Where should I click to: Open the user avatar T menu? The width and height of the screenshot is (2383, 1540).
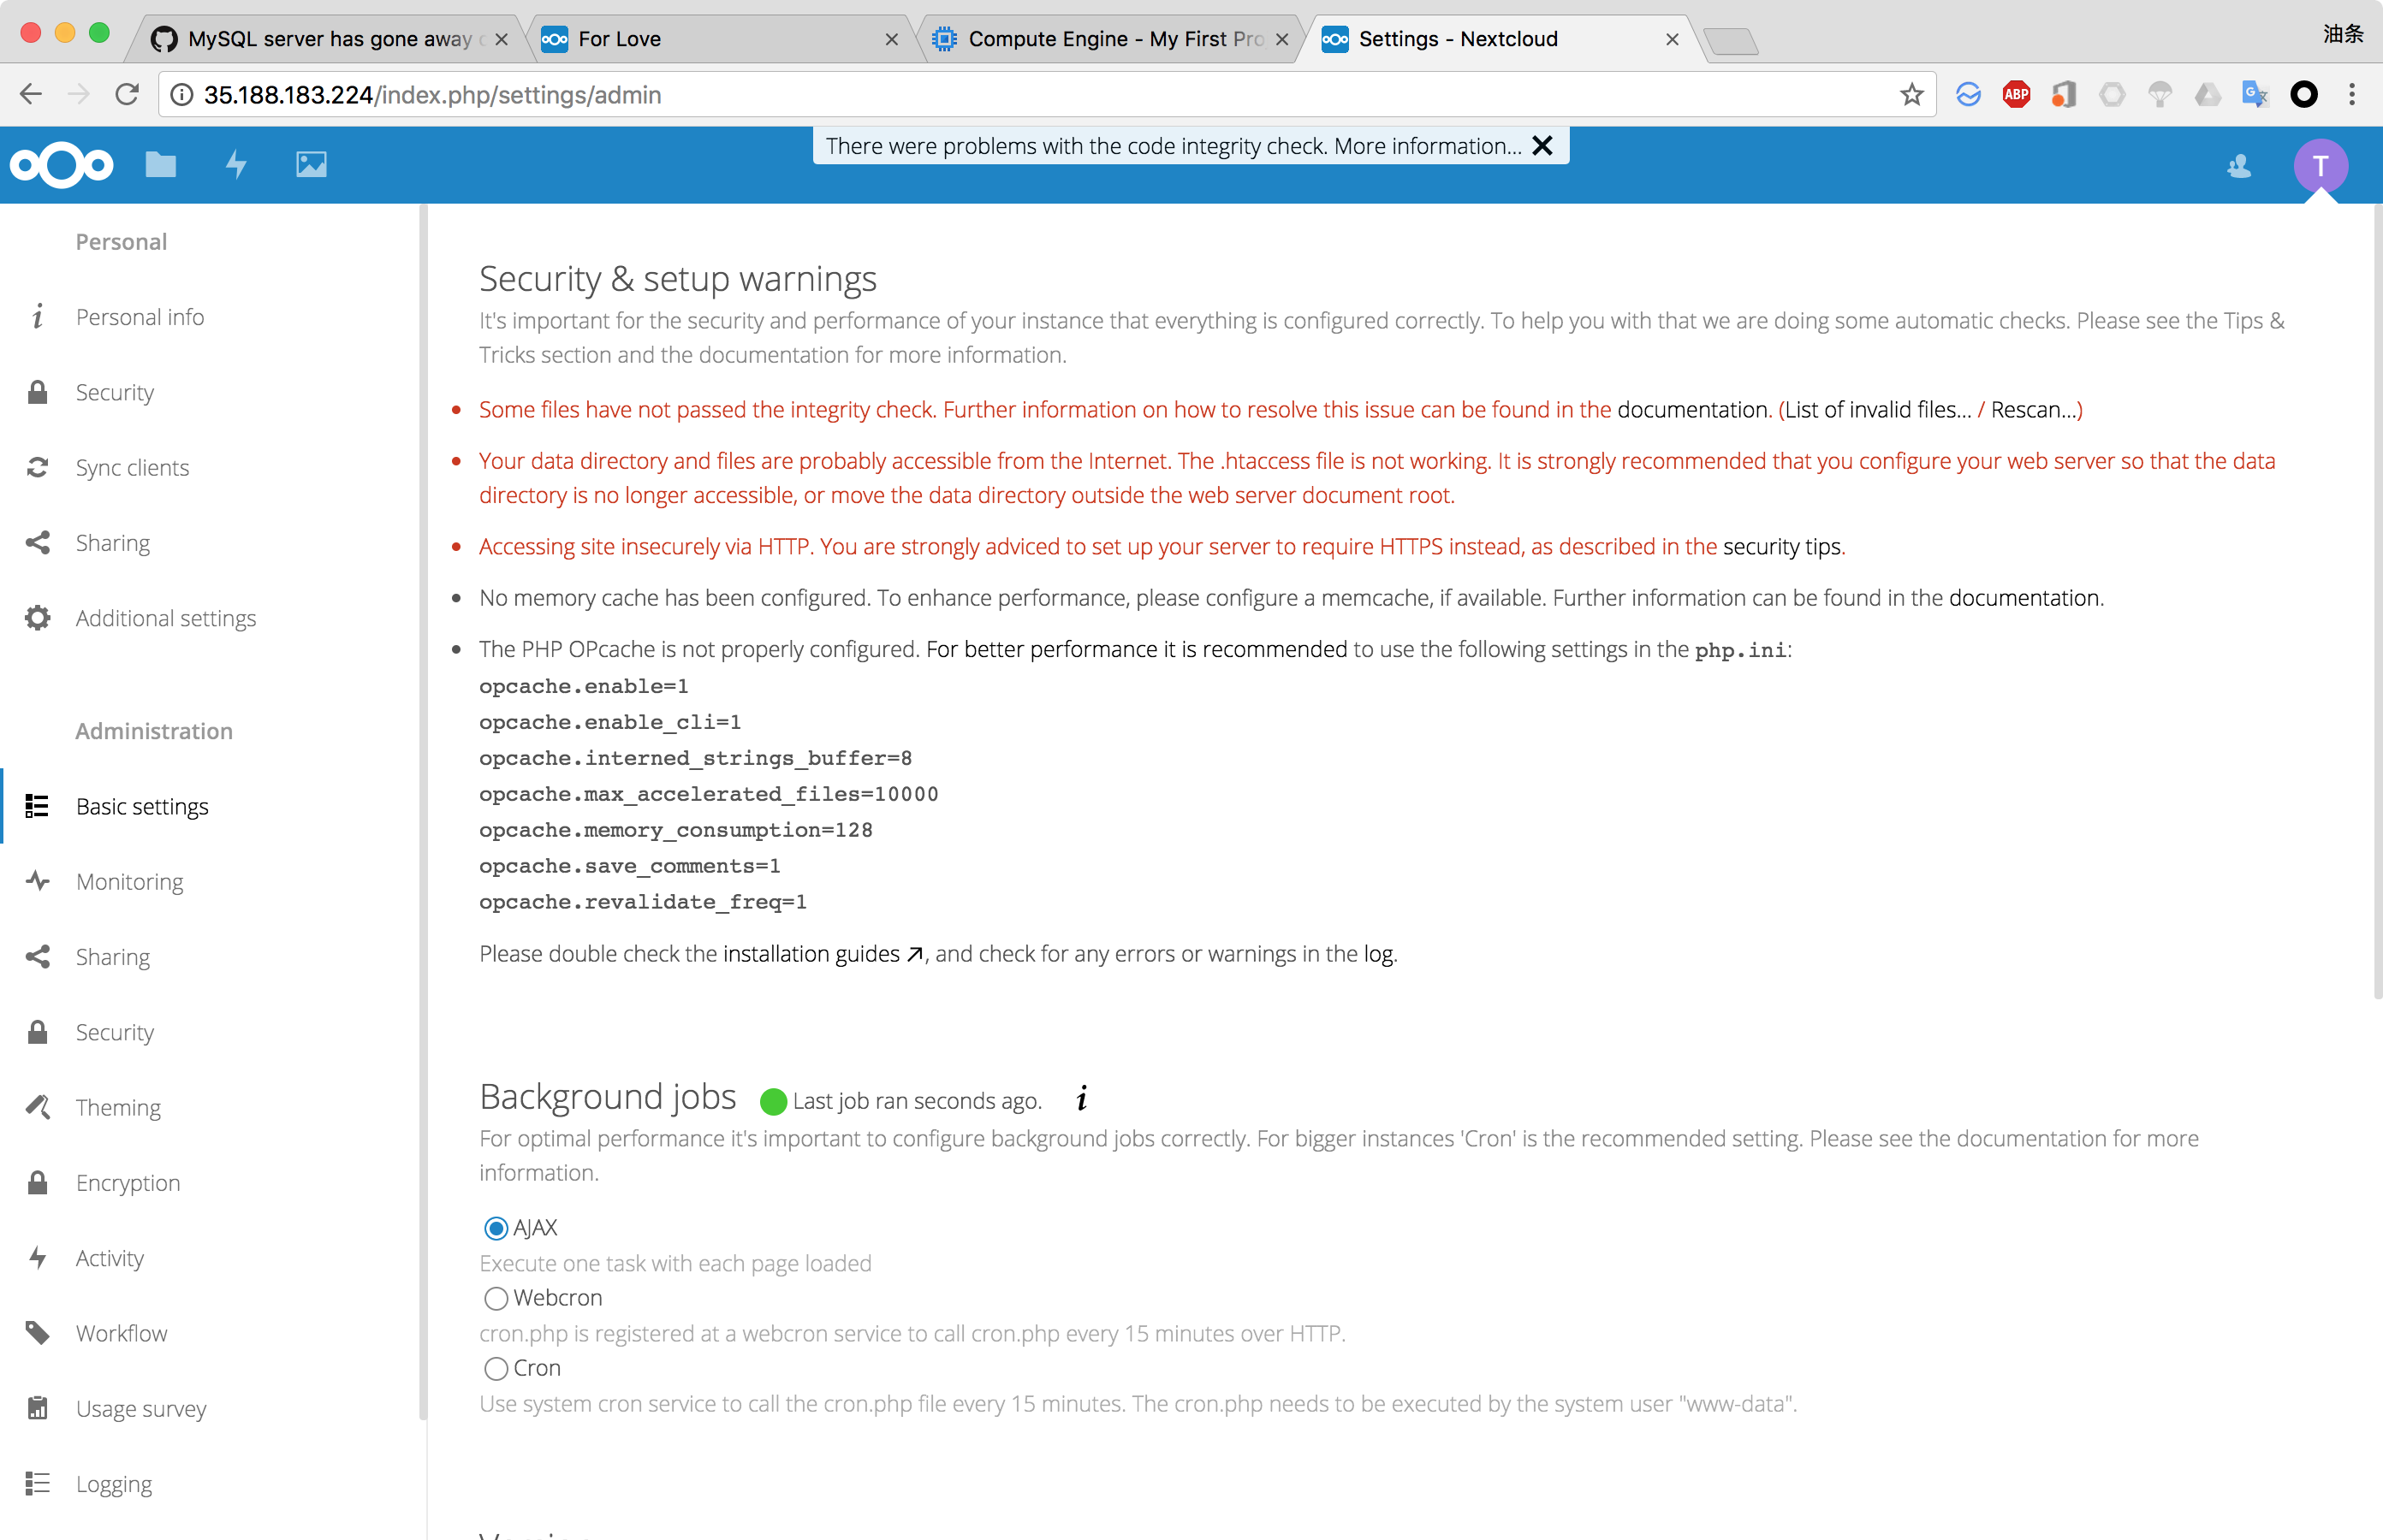(x=2320, y=166)
